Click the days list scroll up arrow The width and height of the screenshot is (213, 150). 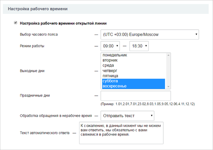tap(168, 55)
